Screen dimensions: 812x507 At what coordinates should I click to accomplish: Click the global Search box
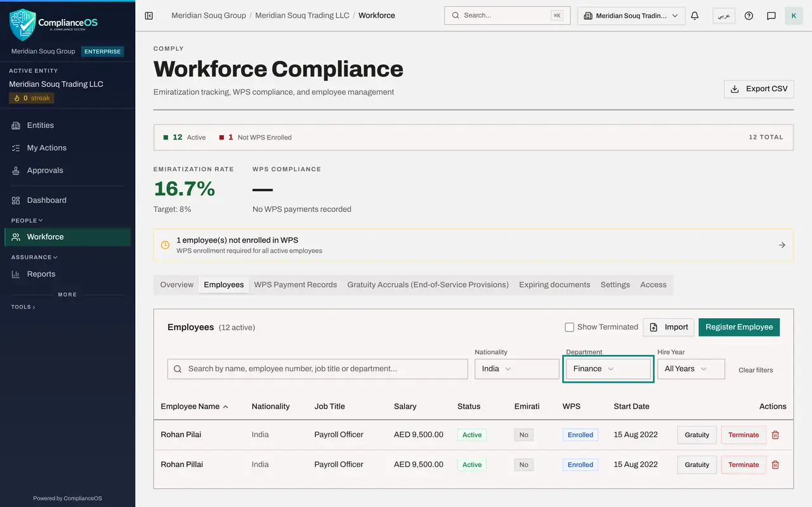[x=507, y=16]
